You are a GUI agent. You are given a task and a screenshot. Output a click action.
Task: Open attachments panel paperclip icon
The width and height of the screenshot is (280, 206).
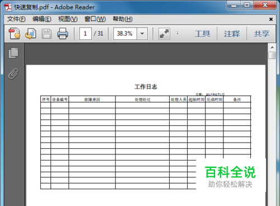tap(13, 74)
